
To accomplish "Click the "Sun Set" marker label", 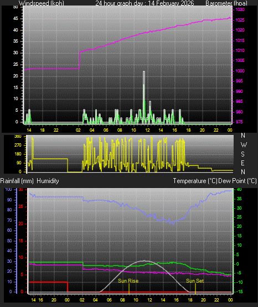I will tap(195, 281).
